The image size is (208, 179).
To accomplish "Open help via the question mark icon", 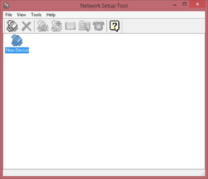I will (x=114, y=26).
